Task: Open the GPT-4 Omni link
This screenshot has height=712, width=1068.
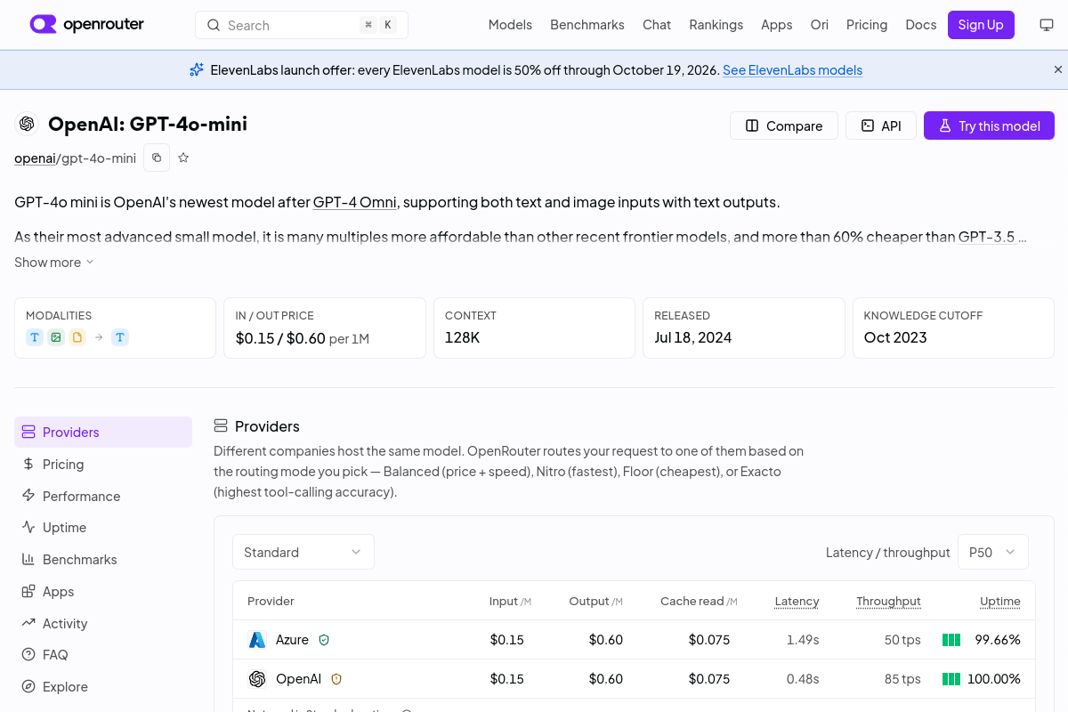Action: coord(356,202)
